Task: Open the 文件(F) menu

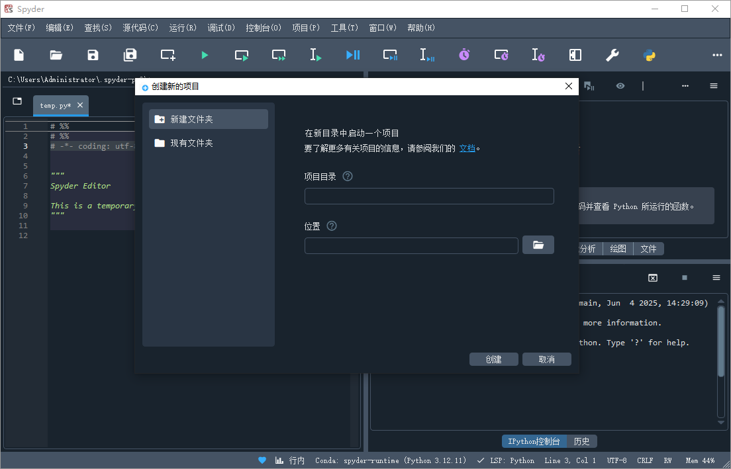Action: click(21, 28)
